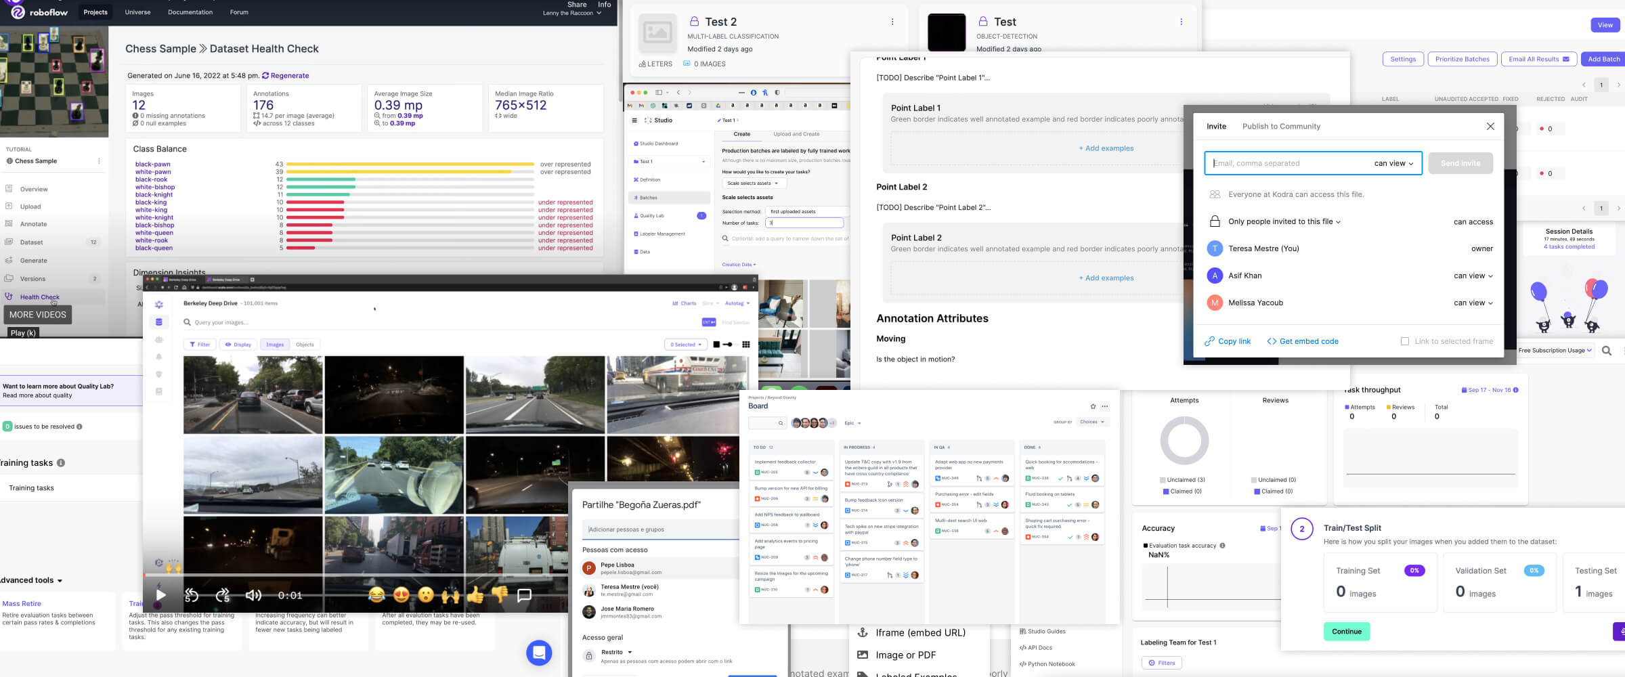Open the video comment bubble
The image size is (1625, 677).
pyautogui.click(x=524, y=595)
